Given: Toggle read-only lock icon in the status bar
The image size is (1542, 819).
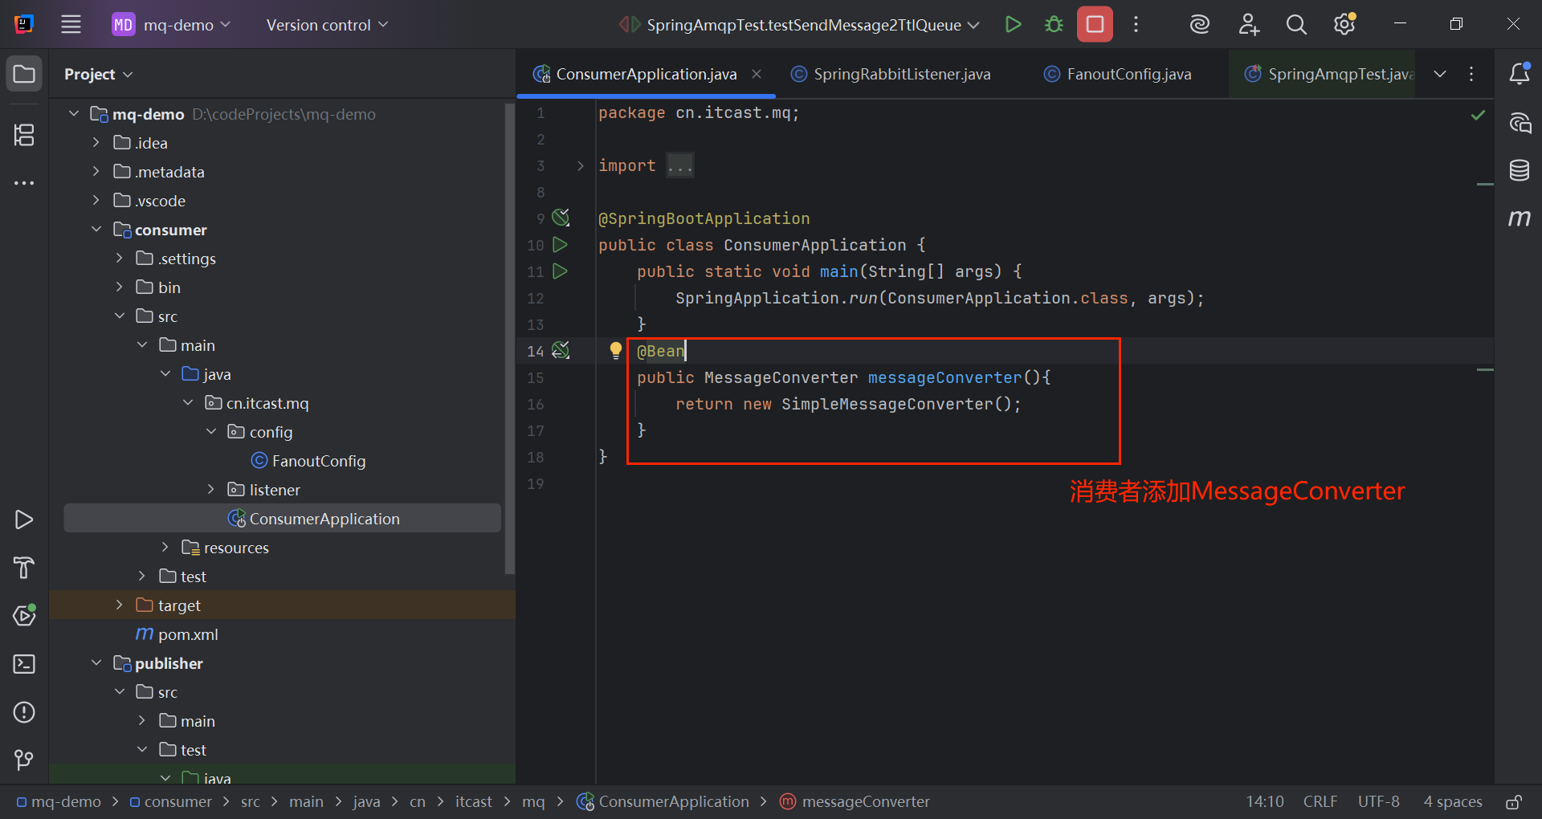Looking at the screenshot, I should [1513, 801].
